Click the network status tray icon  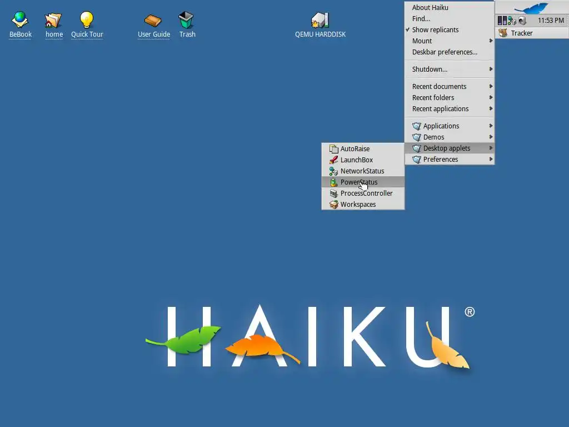pyautogui.click(x=512, y=21)
